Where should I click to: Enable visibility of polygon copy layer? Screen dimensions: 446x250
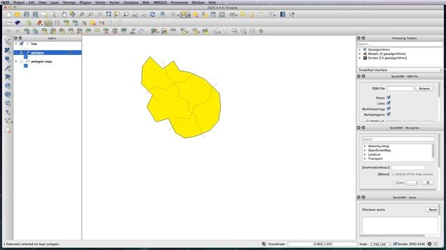[22, 61]
